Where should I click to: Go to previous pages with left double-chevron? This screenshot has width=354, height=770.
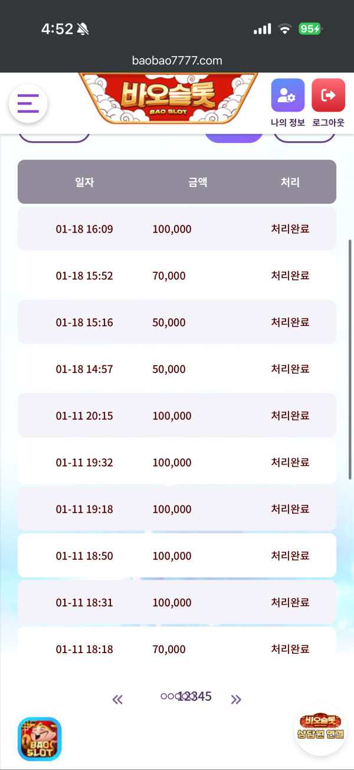(117, 700)
